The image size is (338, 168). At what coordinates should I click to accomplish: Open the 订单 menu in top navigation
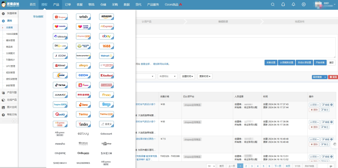pyautogui.click(x=68, y=4)
